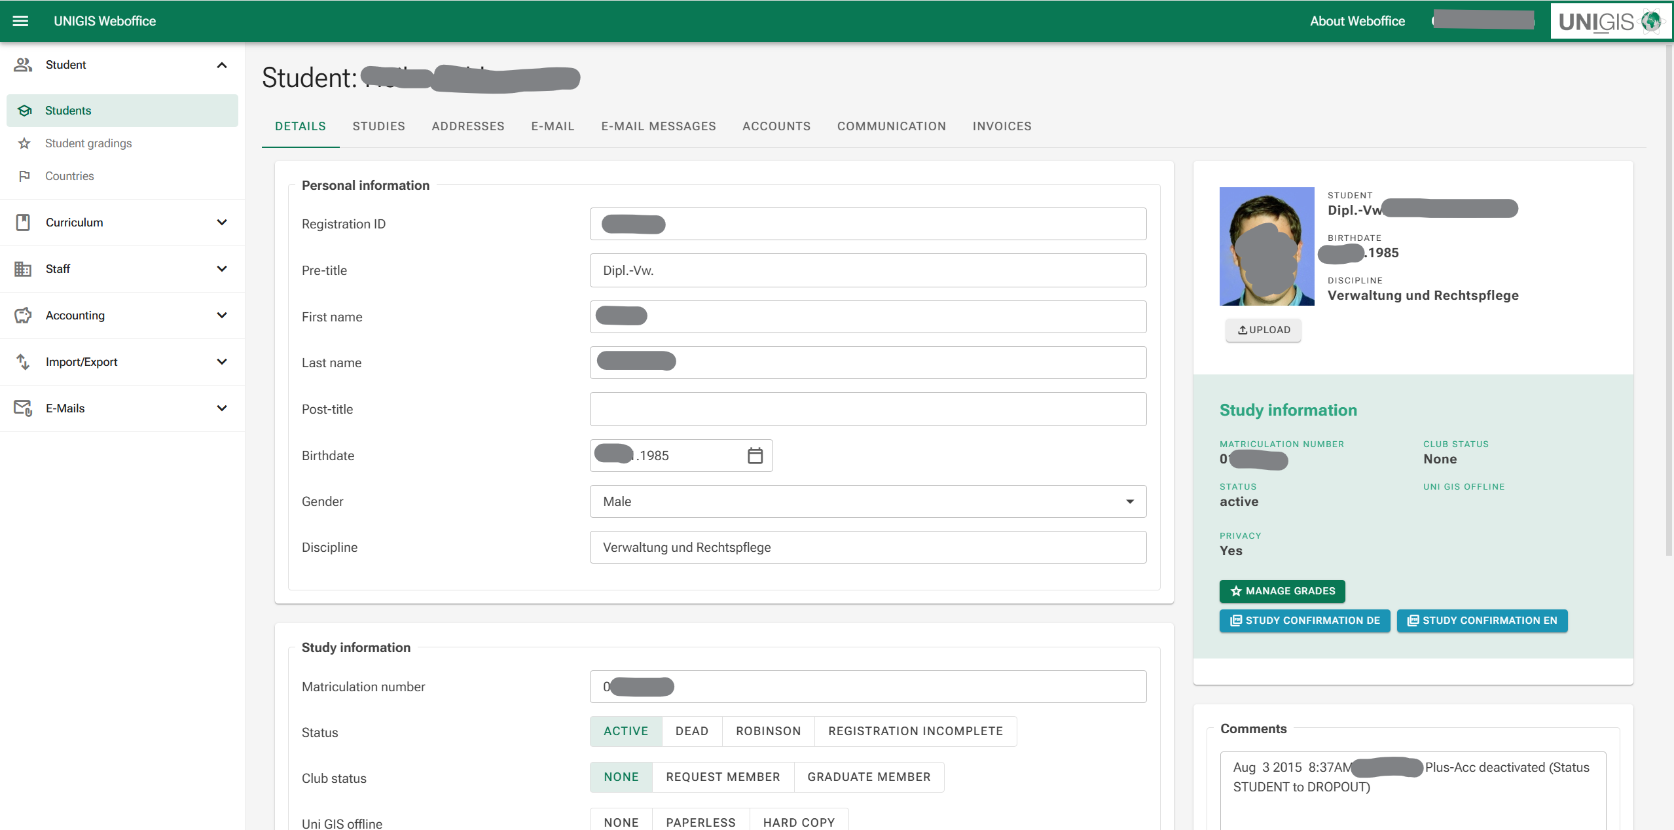Click the Accounting piggy bank icon
1674x830 pixels.
point(23,316)
